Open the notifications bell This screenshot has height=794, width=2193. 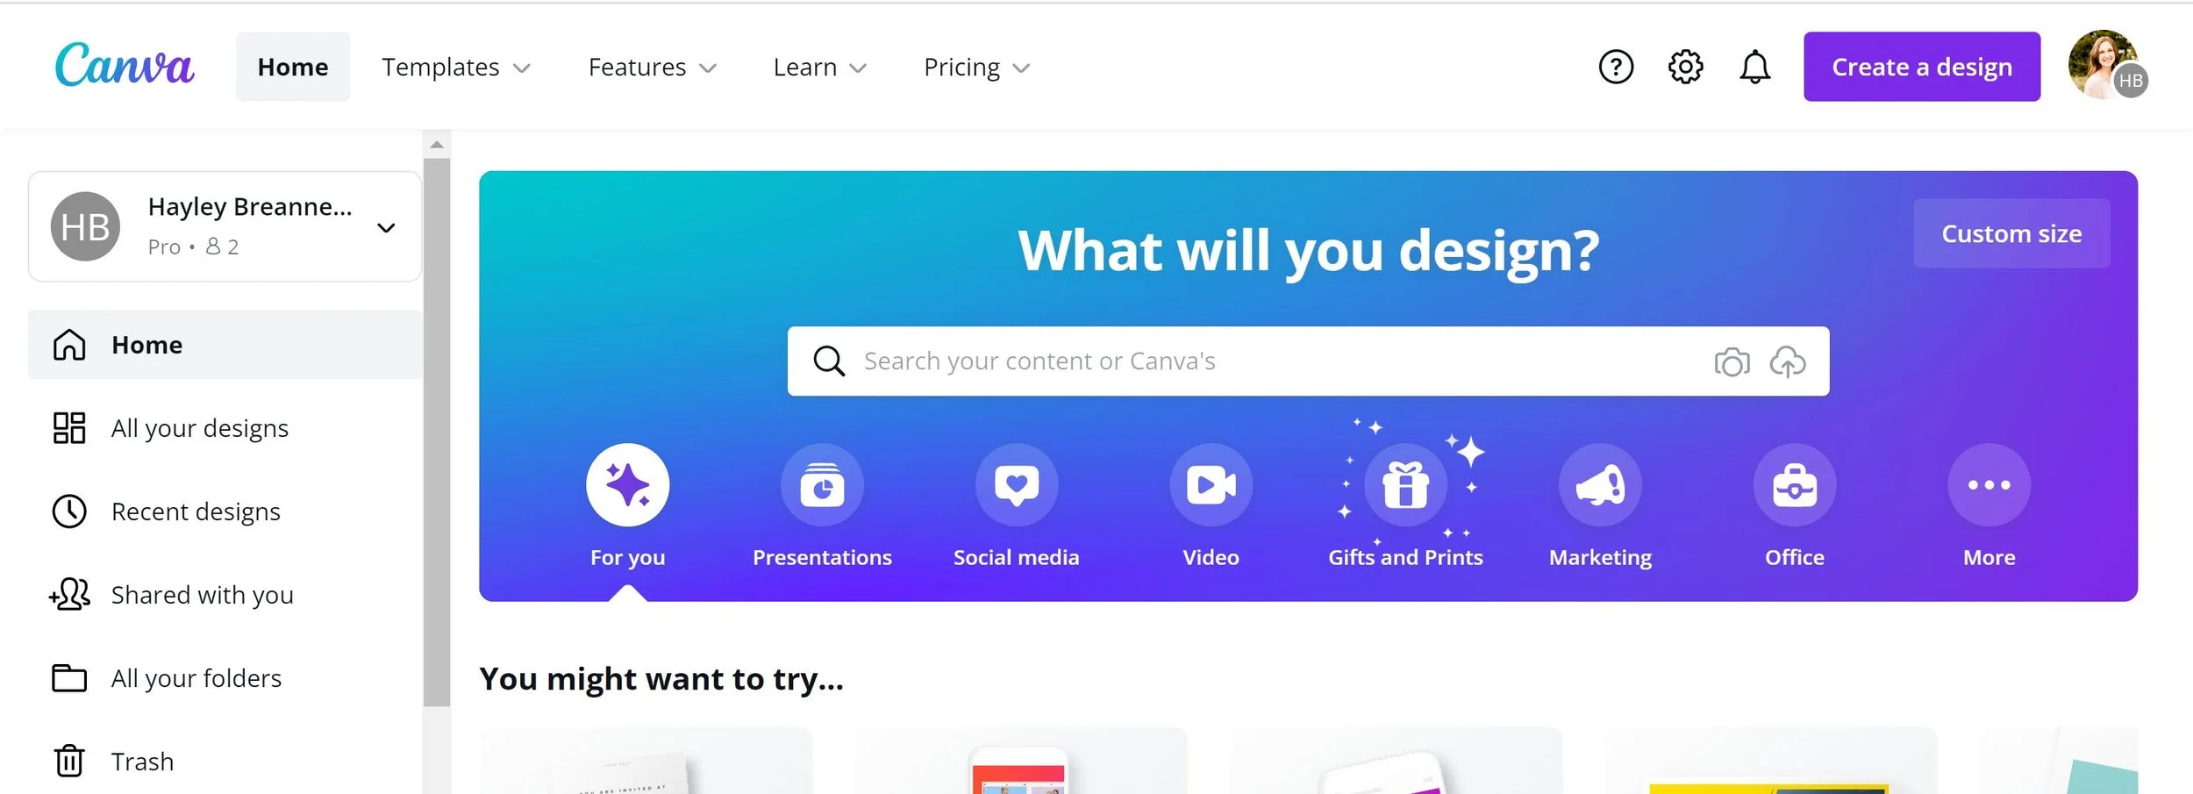(1754, 67)
